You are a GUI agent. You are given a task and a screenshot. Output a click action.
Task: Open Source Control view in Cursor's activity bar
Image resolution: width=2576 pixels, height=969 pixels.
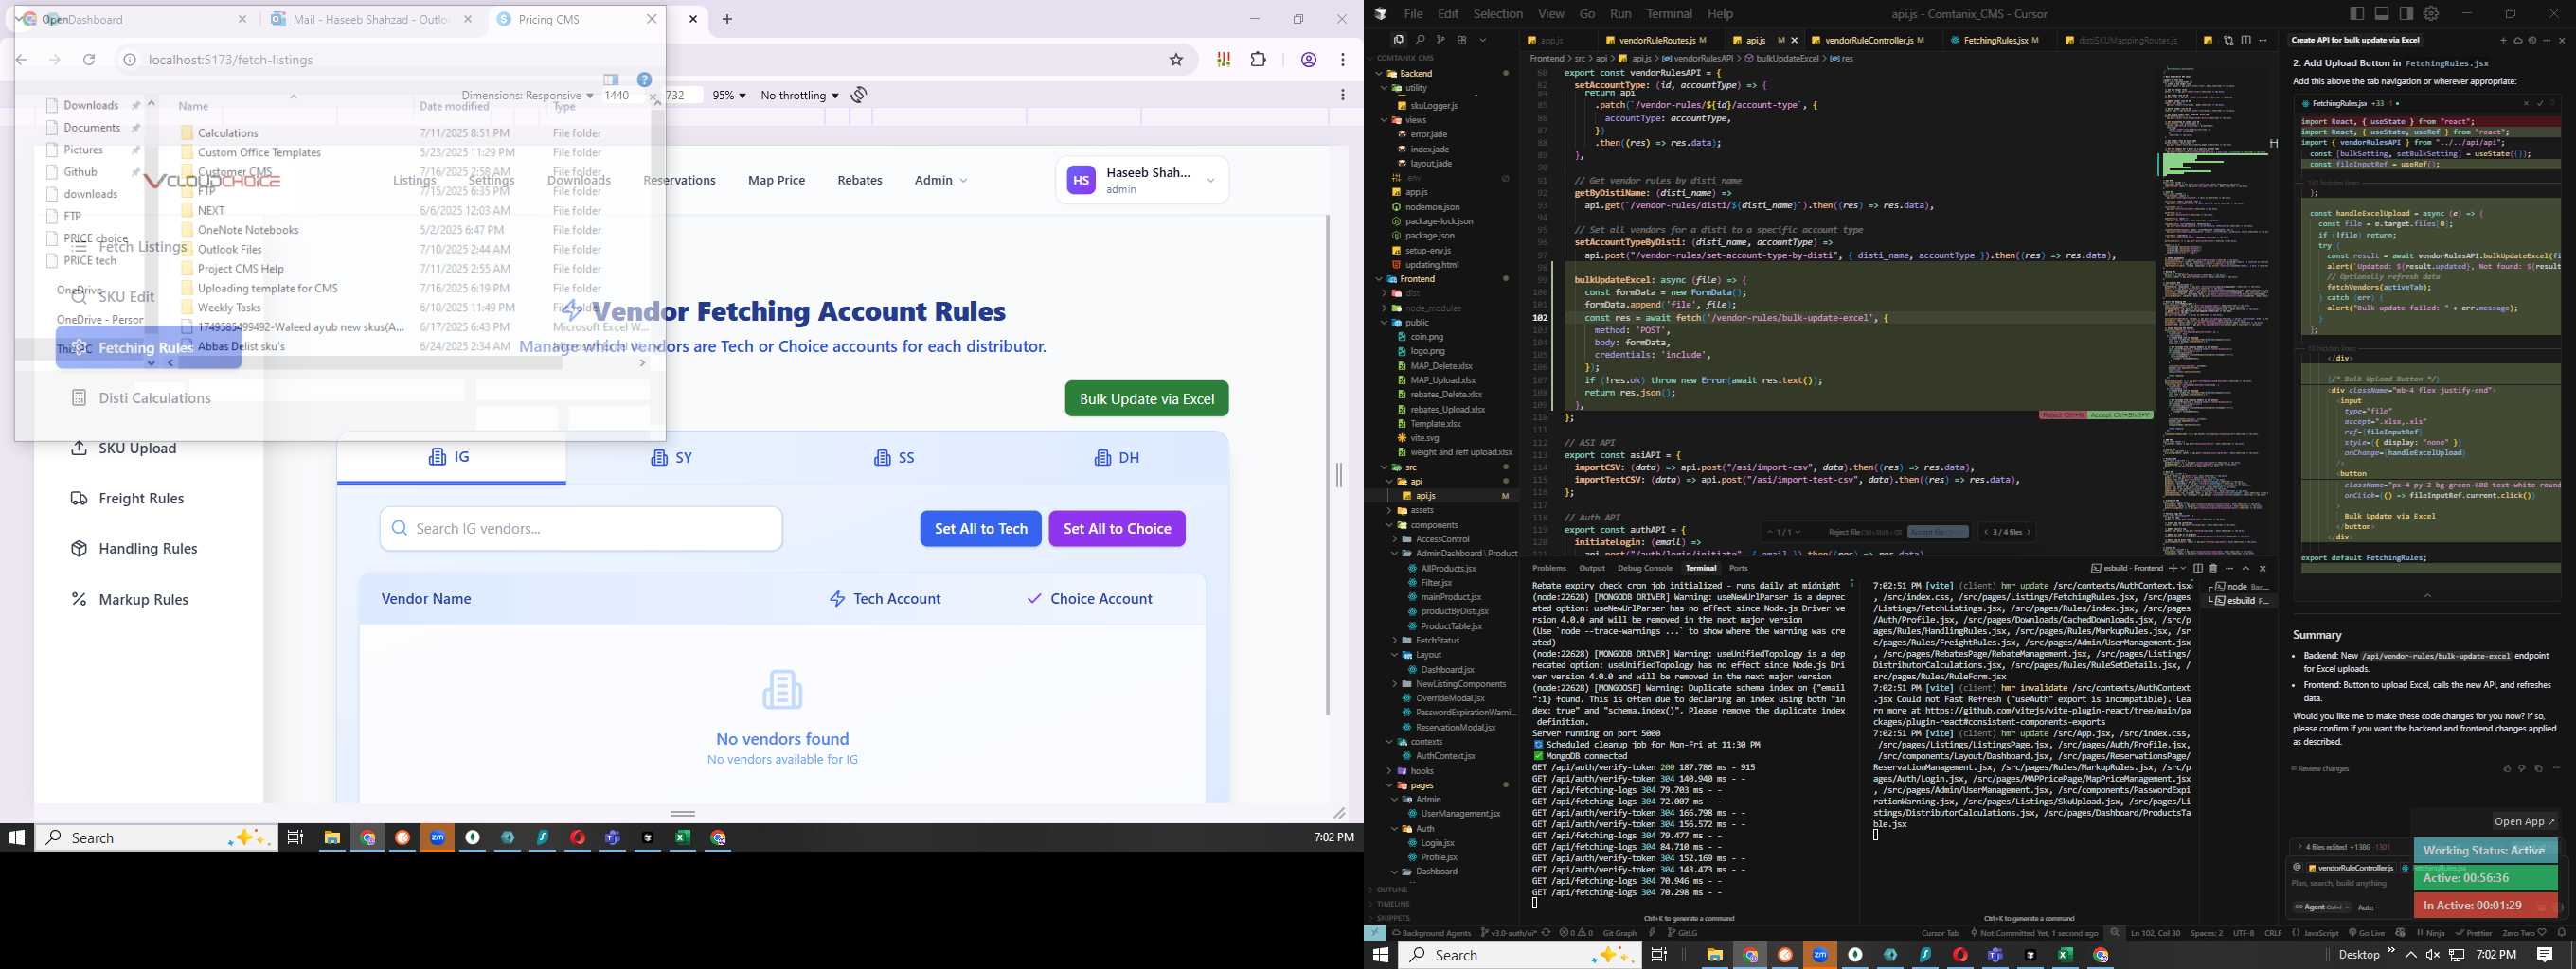[1440, 40]
